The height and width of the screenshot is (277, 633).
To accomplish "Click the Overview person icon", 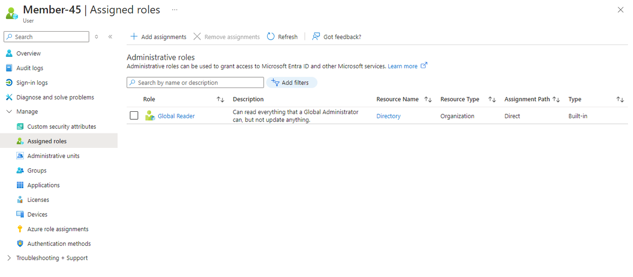I will (9, 53).
